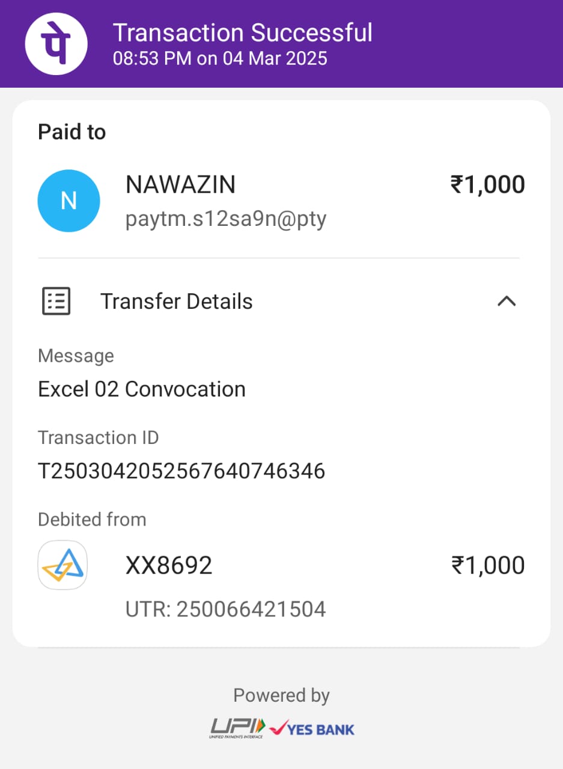Click the timestamp 08:53 PM on 04 Mar 2025

point(220,59)
